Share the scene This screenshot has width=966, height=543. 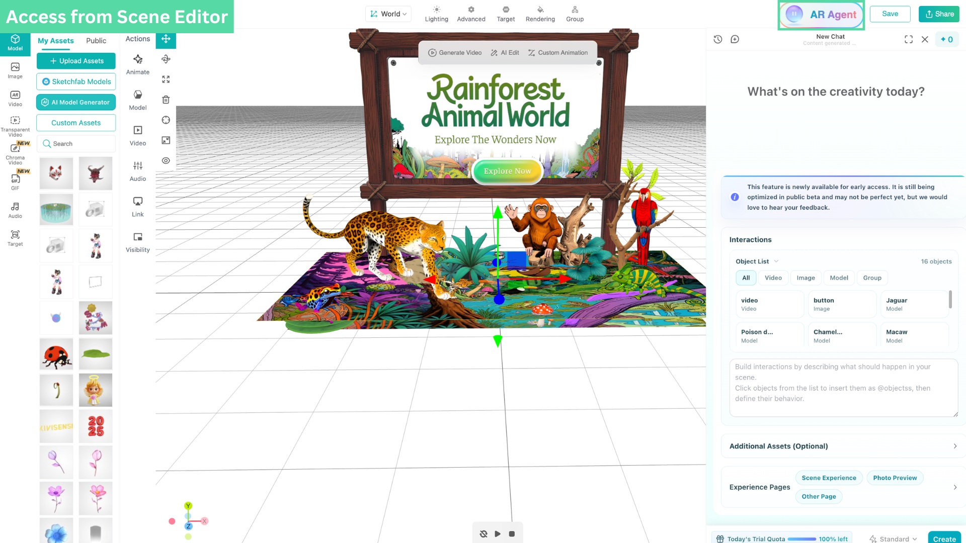coord(939,14)
